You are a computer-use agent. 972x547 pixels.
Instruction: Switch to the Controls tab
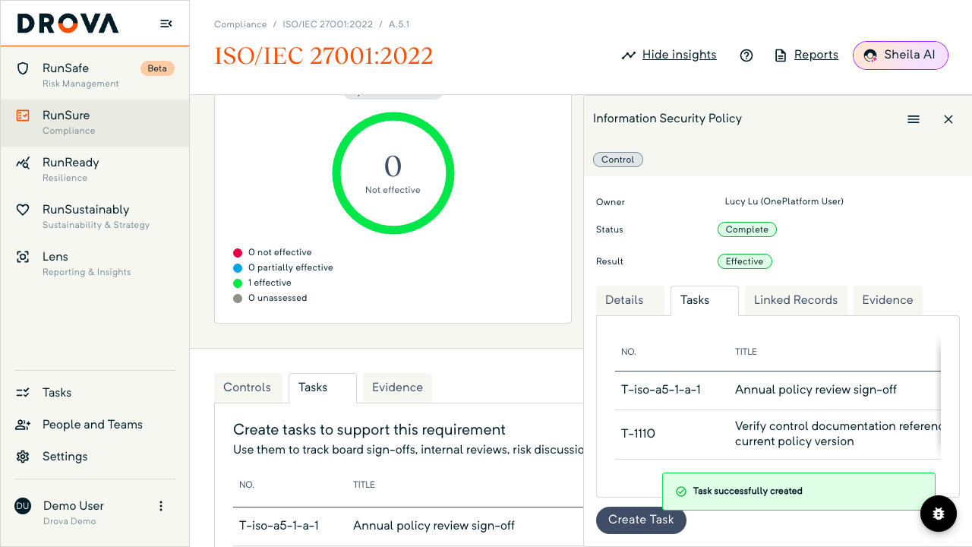point(248,387)
